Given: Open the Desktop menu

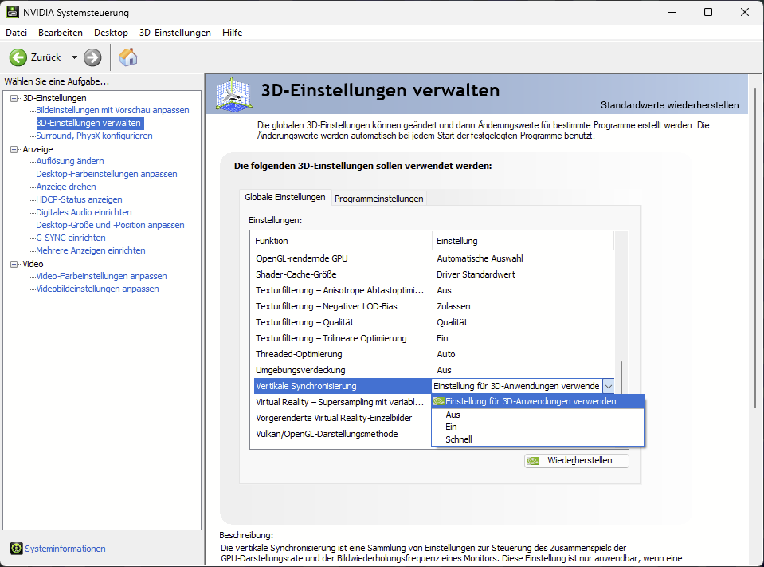Looking at the screenshot, I should click(x=111, y=33).
